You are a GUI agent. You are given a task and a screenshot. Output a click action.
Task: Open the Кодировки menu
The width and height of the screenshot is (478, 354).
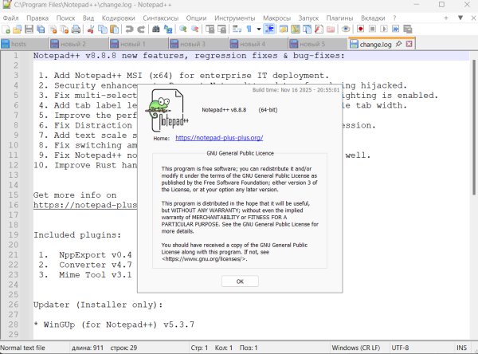(x=118, y=18)
